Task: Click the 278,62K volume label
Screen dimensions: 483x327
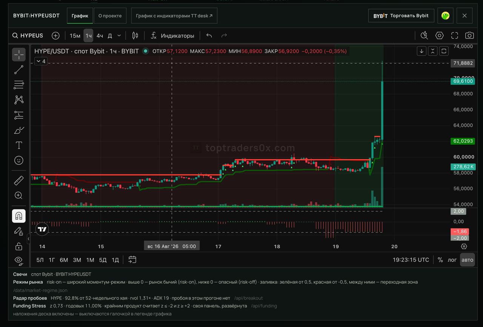Action: pos(463,167)
